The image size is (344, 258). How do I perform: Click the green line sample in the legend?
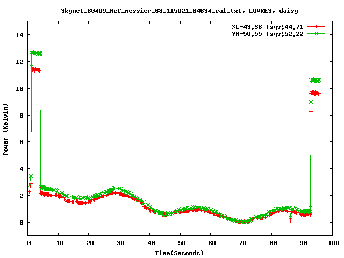pos(316,33)
